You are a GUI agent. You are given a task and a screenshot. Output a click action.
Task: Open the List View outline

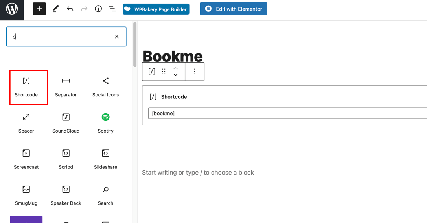[x=112, y=9]
